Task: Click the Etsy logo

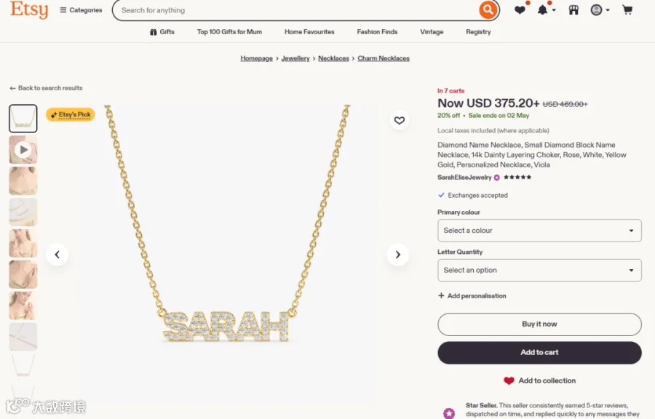Action: coord(29,9)
